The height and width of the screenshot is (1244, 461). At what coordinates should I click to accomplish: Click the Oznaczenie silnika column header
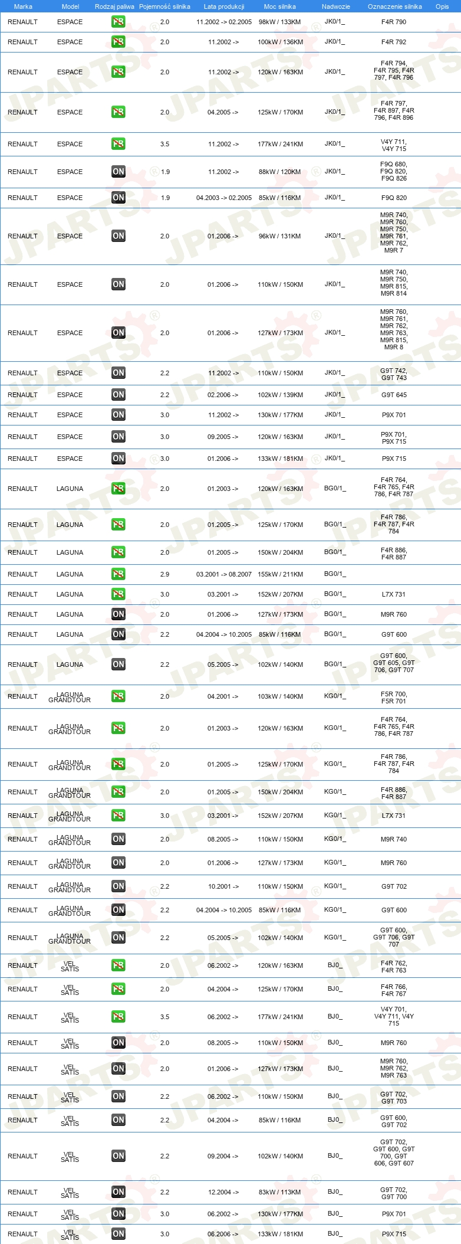[x=395, y=6]
